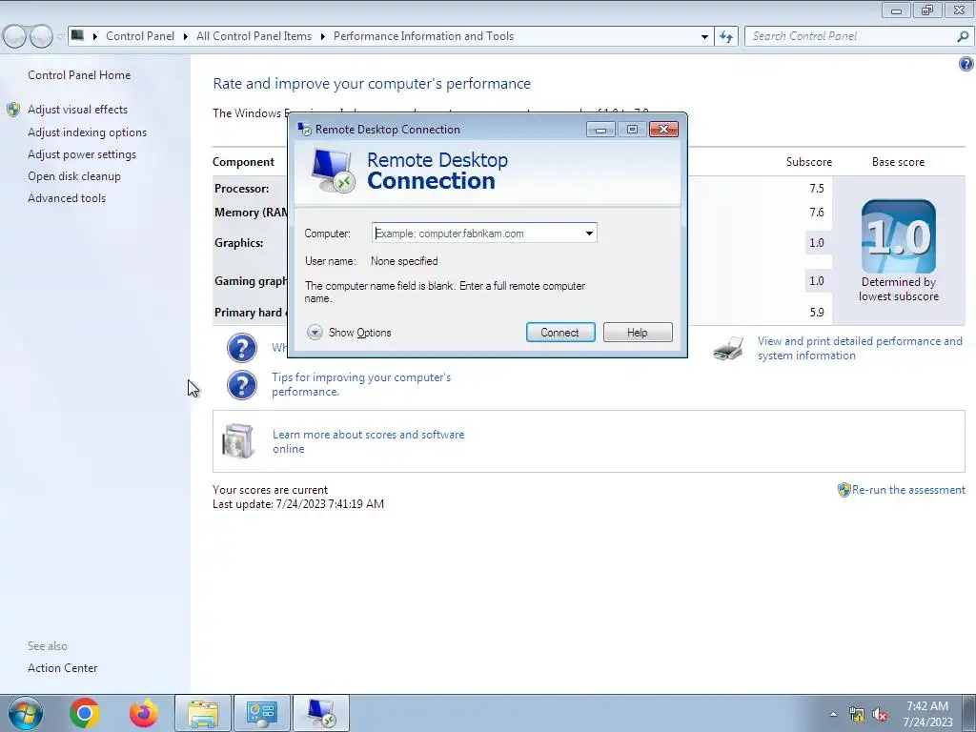976x732 pixels.
Task: Open Windows Explorer from the taskbar
Action: tap(203, 713)
